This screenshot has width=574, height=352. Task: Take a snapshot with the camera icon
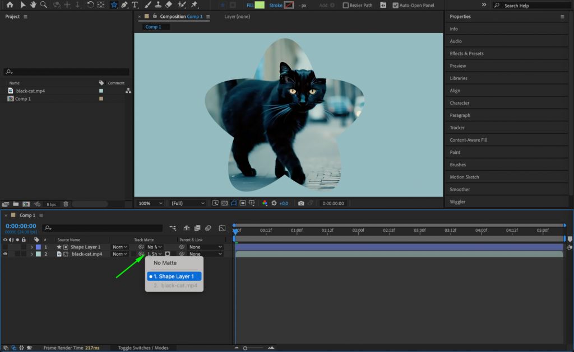[300, 203]
